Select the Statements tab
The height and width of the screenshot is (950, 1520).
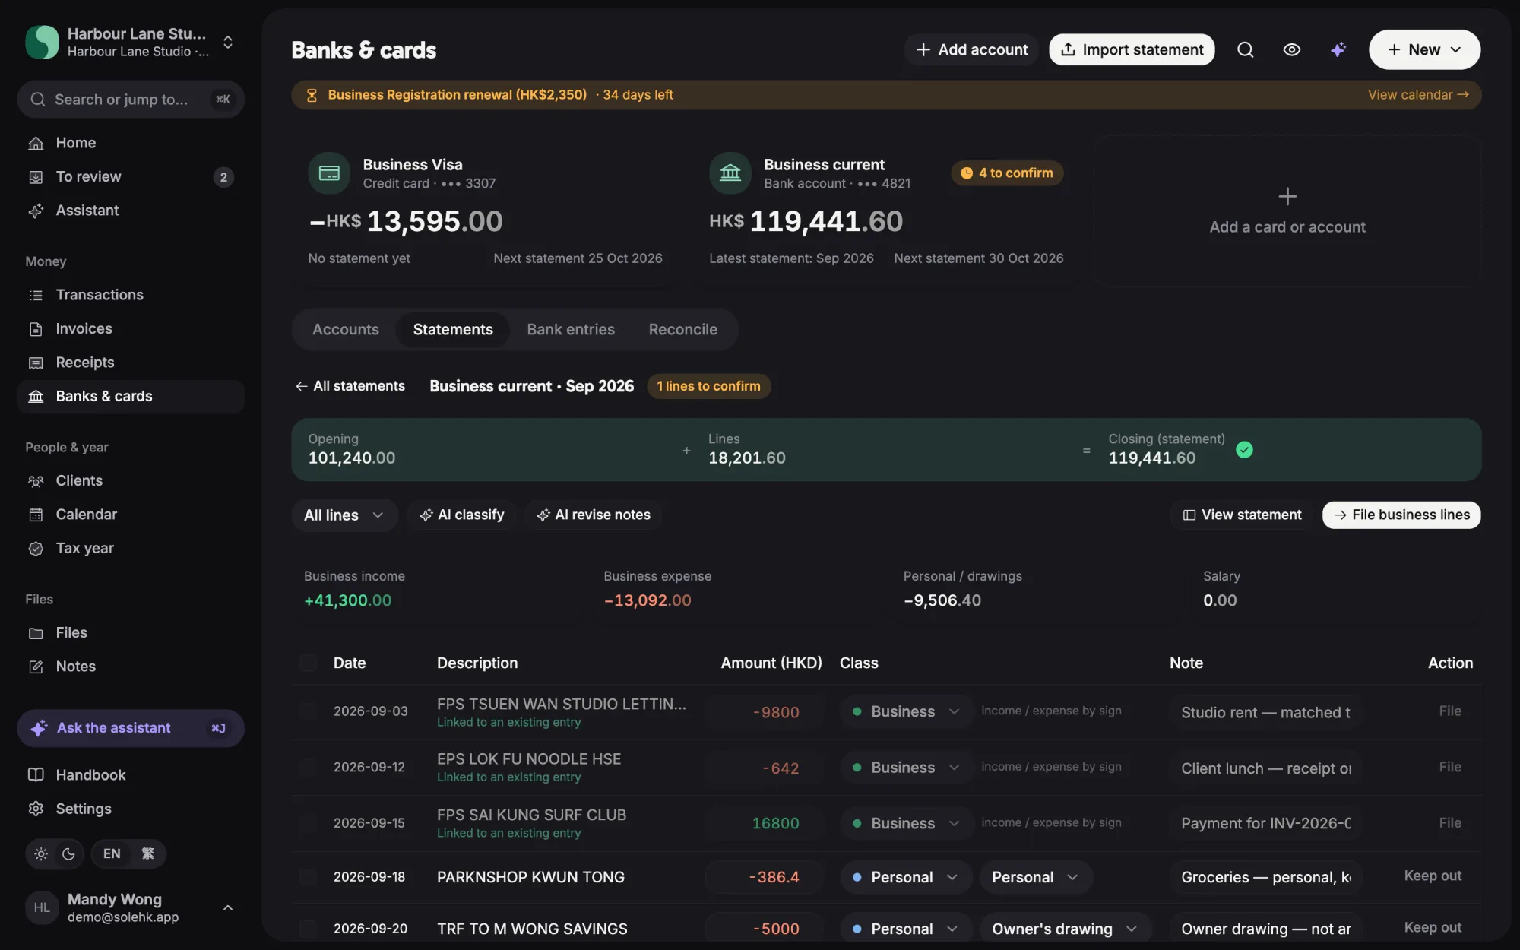point(453,329)
